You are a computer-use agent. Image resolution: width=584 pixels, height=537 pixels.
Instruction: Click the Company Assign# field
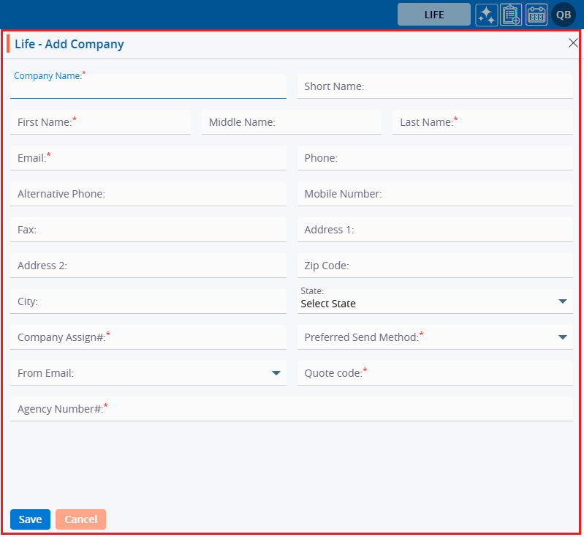pos(148,337)
